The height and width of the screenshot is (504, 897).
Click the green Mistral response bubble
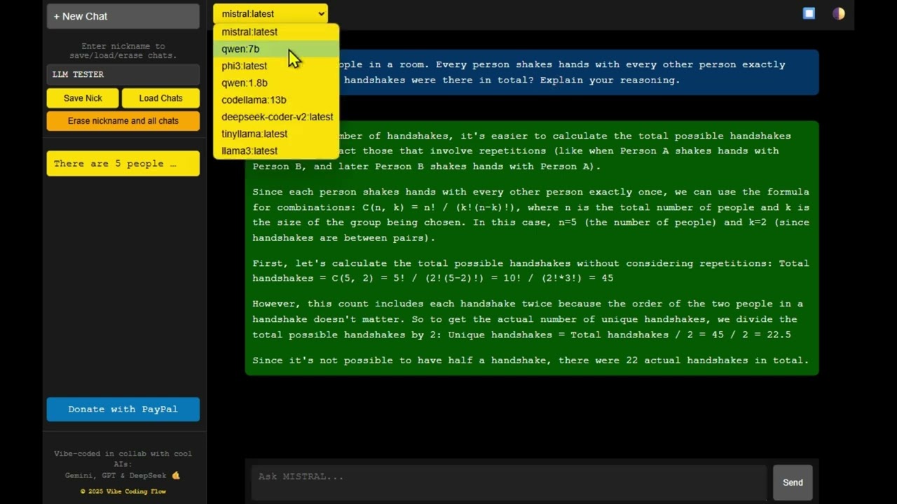[x=532, y=248]
